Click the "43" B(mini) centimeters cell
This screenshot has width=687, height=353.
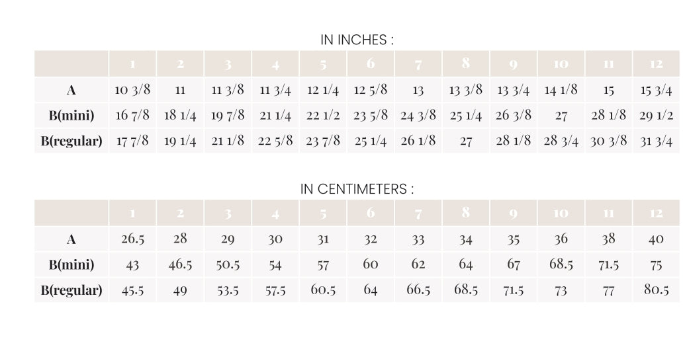133,265
